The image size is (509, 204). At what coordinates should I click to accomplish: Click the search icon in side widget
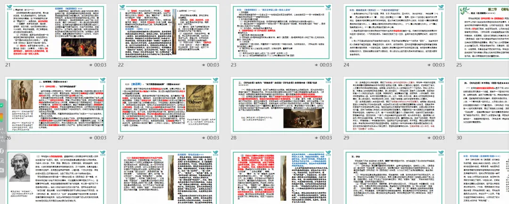tap(1, 170)
